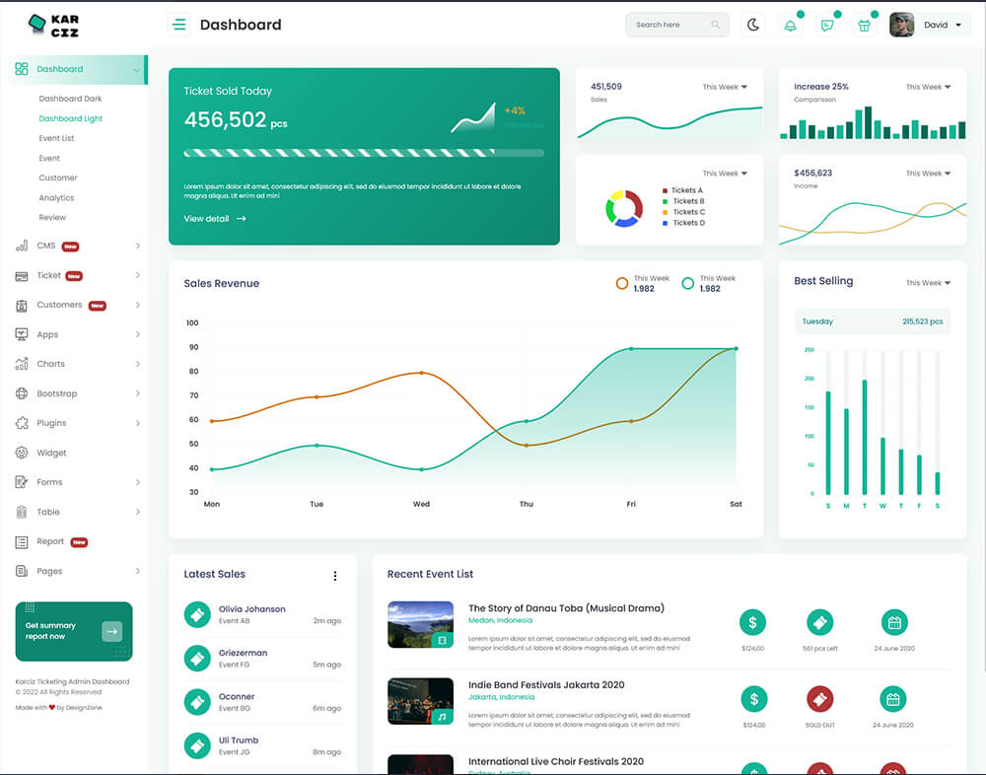Toggle the orange This Week series legend
Image resolution: width=986 pixels, height=775 pixels.
coord(622,283)
